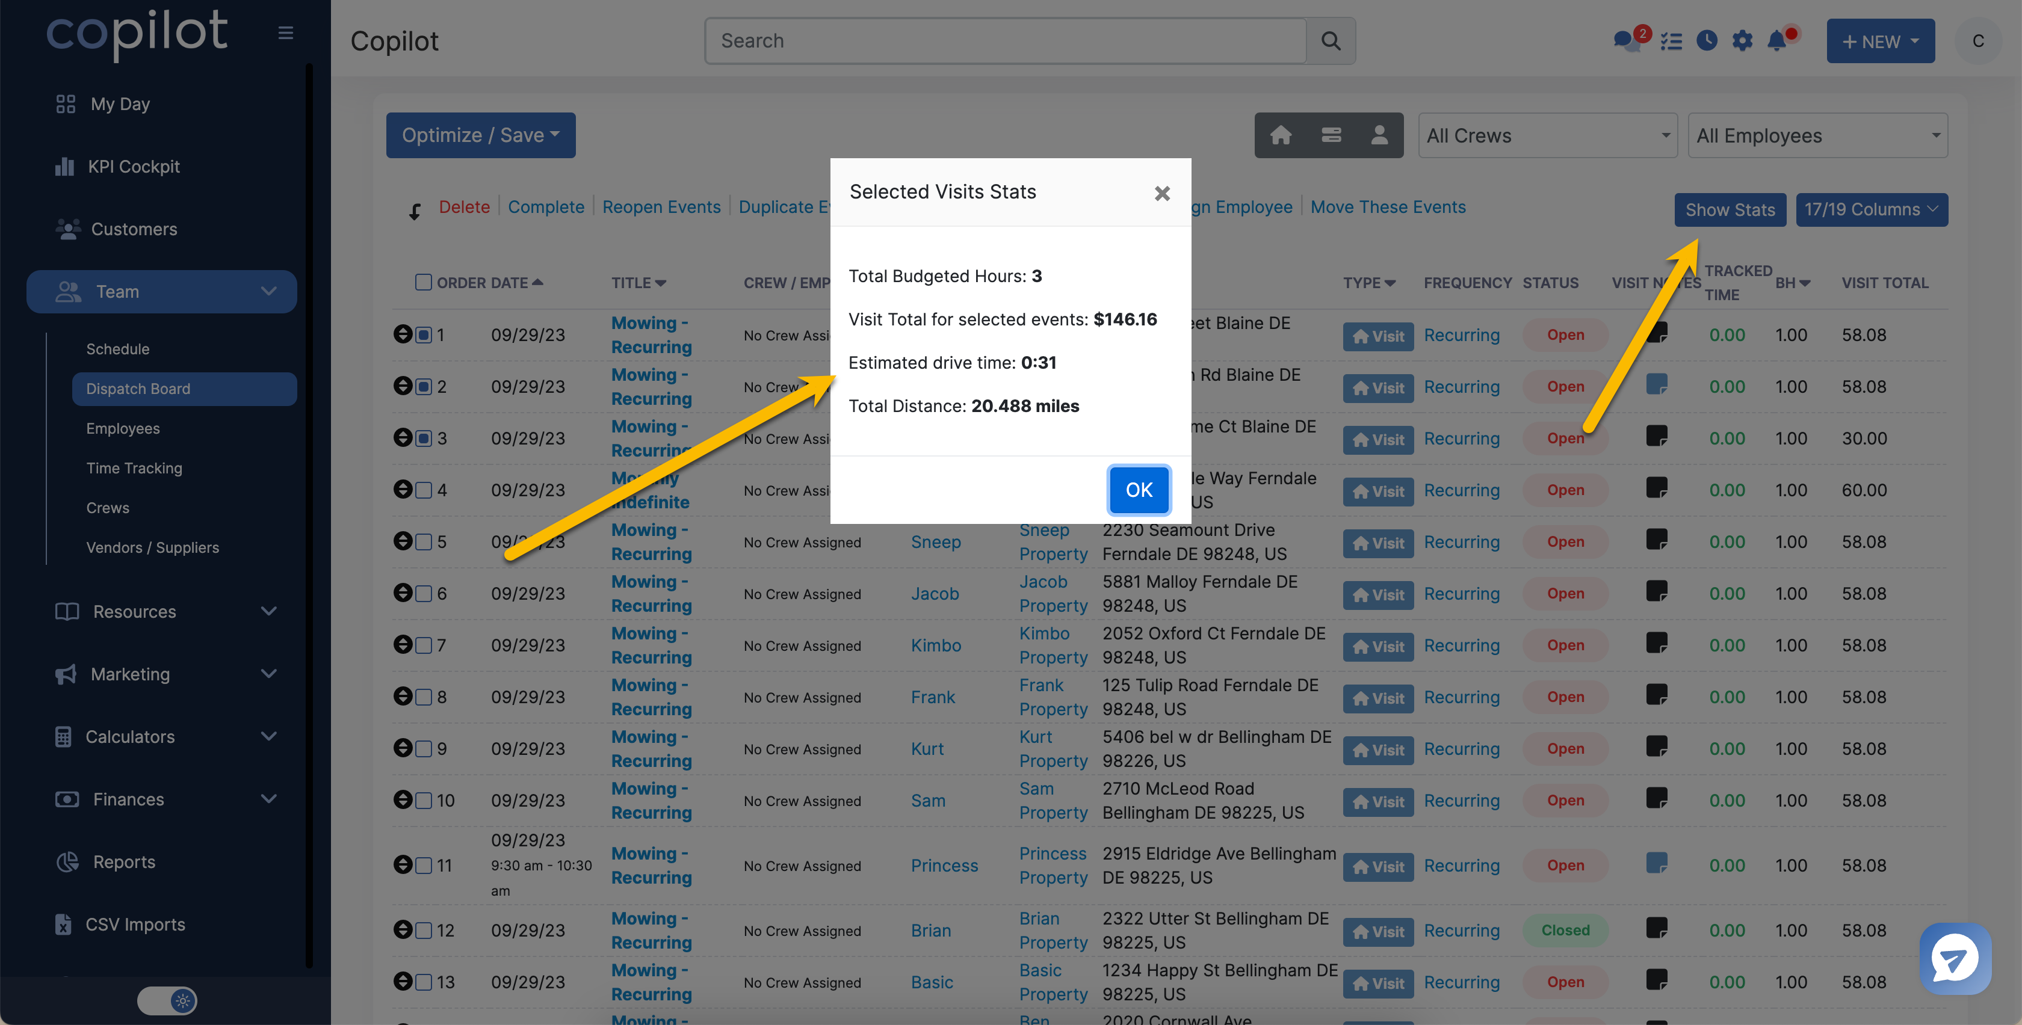The image size is (2022, 1025).
Task: Expand the Marketing sidebar section
Action: click(x=162, y=674)
